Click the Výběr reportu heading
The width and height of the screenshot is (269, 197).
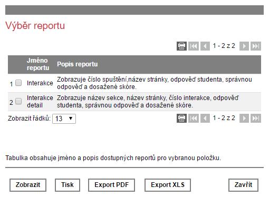(x=35, y=26)
